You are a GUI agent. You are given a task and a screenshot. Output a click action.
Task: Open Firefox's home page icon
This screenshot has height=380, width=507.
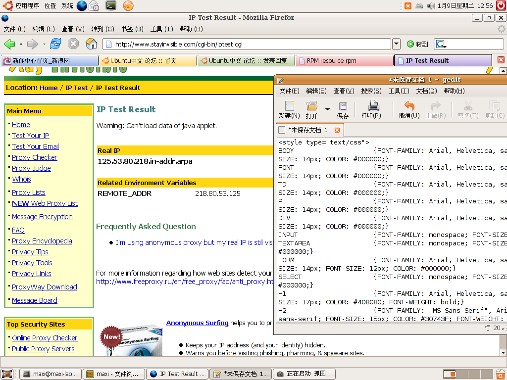click(92, 44)
